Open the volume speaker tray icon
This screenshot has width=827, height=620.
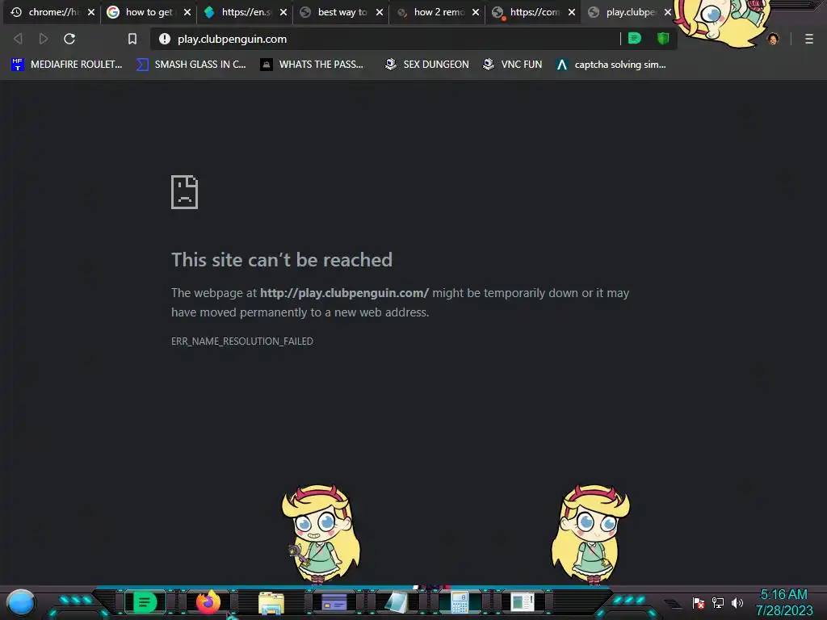click(737, 602)
